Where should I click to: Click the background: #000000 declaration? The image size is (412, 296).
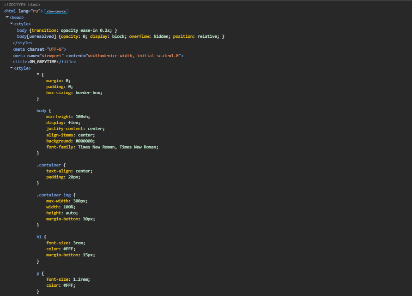(70, 141)
